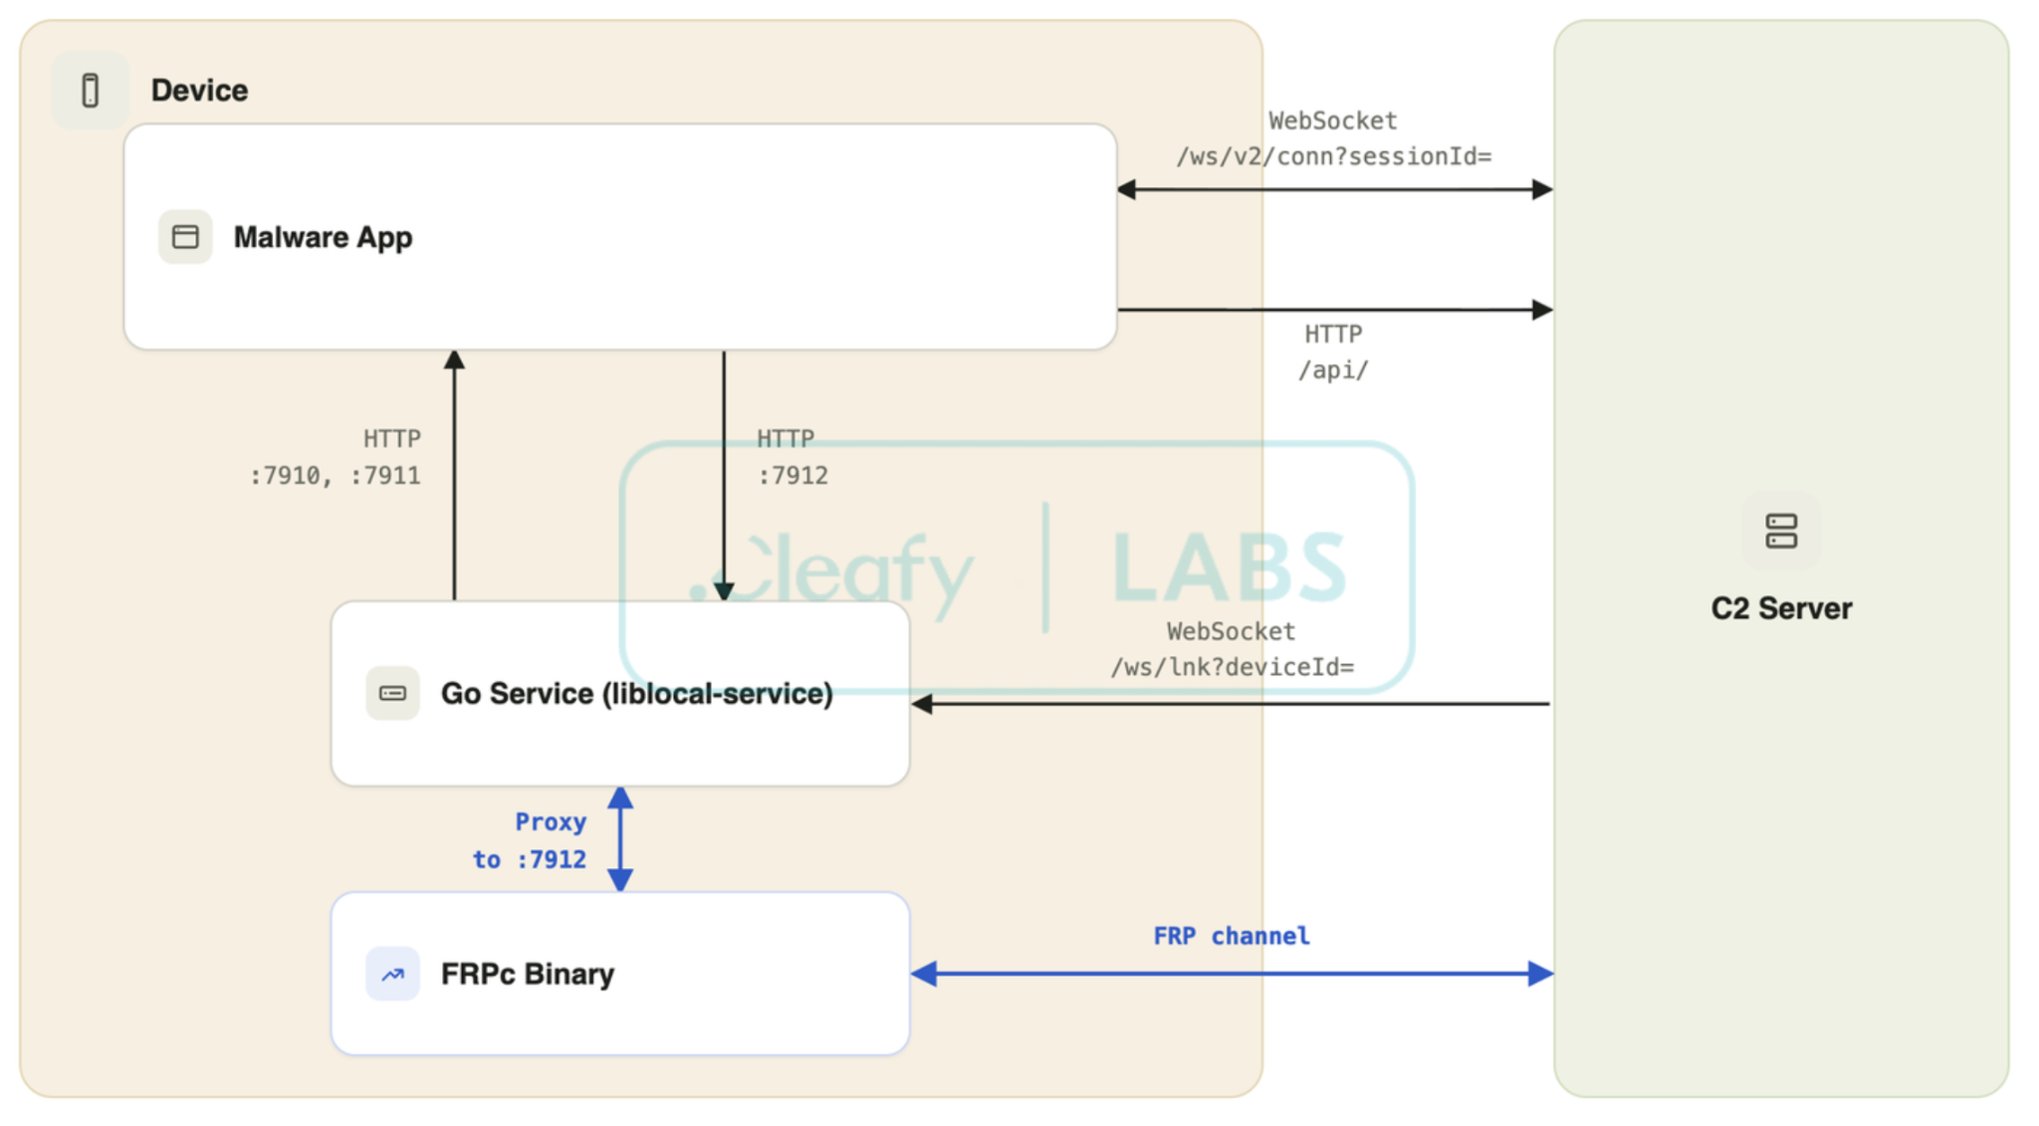Click the C2 Server icon
The height and width of the screenshot is (1126, 2039).
point(1781,531)
